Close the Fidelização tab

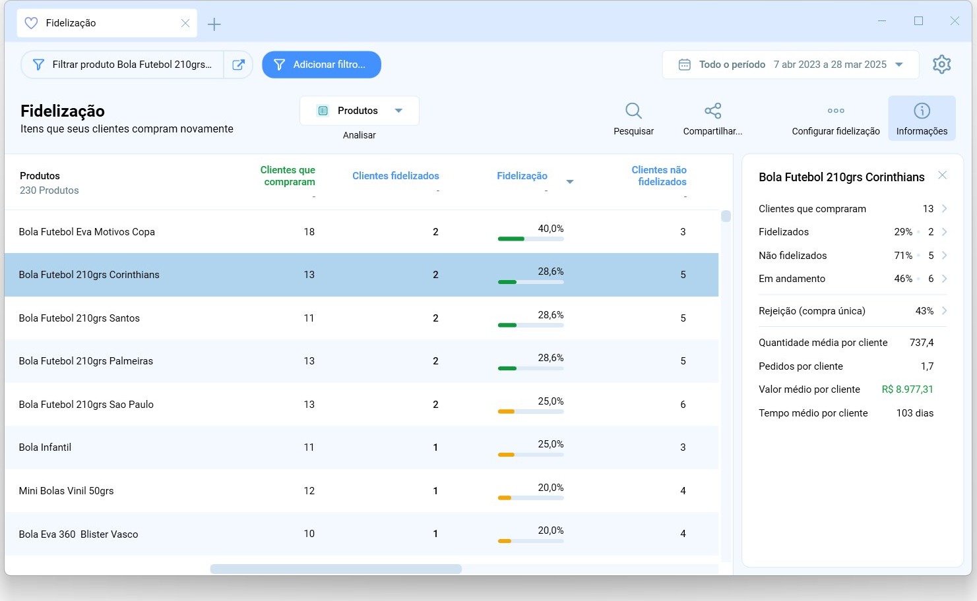click(x=185, y=23)
